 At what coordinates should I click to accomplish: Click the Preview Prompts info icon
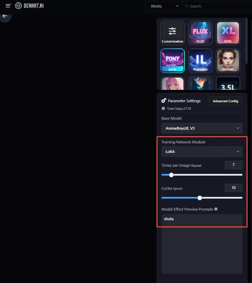(x=216, y=209)
